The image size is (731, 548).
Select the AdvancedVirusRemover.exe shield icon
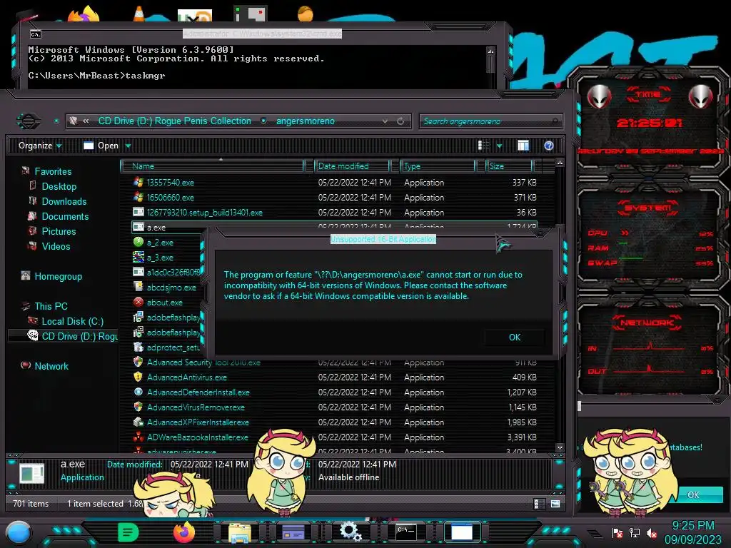pos(138,407)
